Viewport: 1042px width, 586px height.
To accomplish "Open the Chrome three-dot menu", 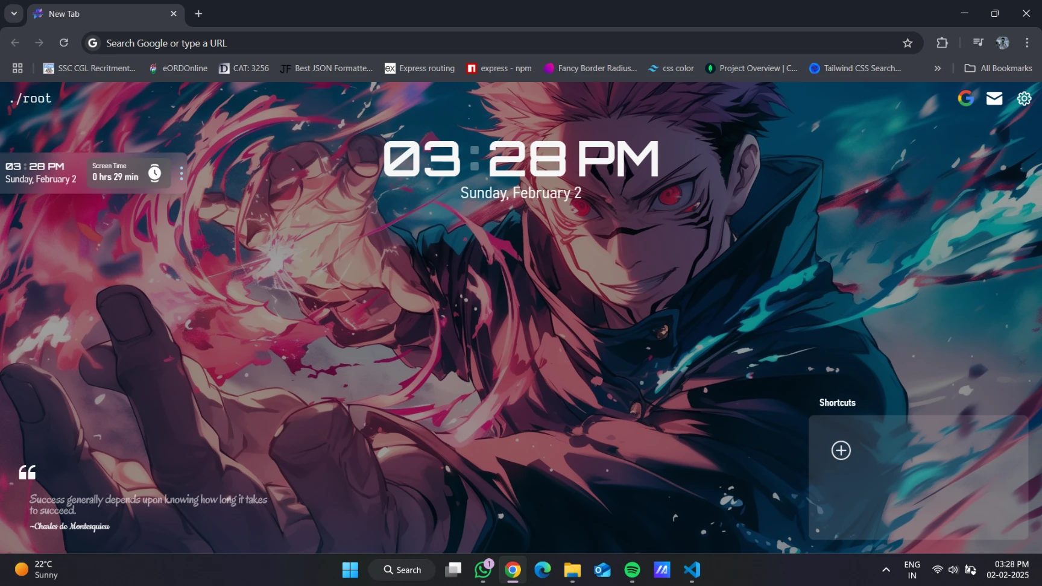I will pos(1027,43).
